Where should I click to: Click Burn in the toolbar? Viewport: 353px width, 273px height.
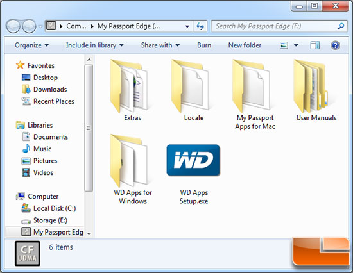(204, 45)
